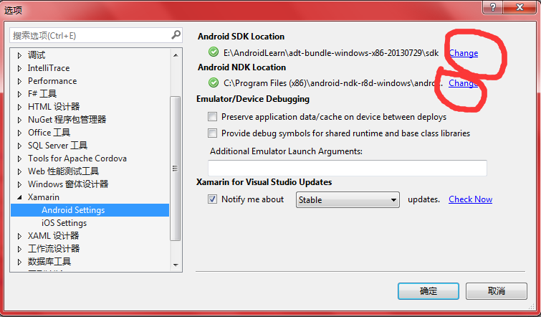541x317 pixels.
Task: Expand the HTML 设计器 node
Action: (x=19, y=107)
